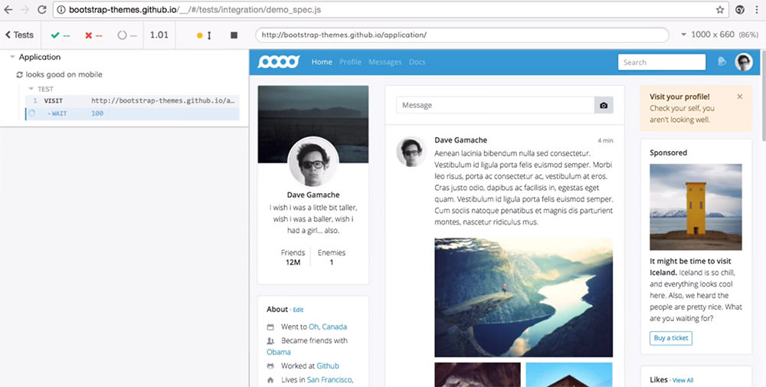Collapse the TEST commands section
The height and width of the screenshot is (387, 766).
pos(31,89)
